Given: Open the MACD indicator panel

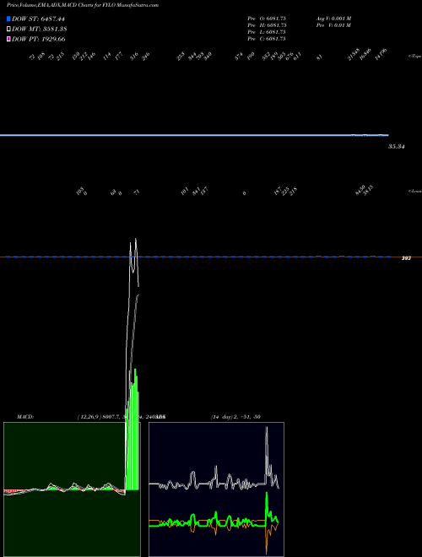Looking at the screenshot, I should [72, 489].
